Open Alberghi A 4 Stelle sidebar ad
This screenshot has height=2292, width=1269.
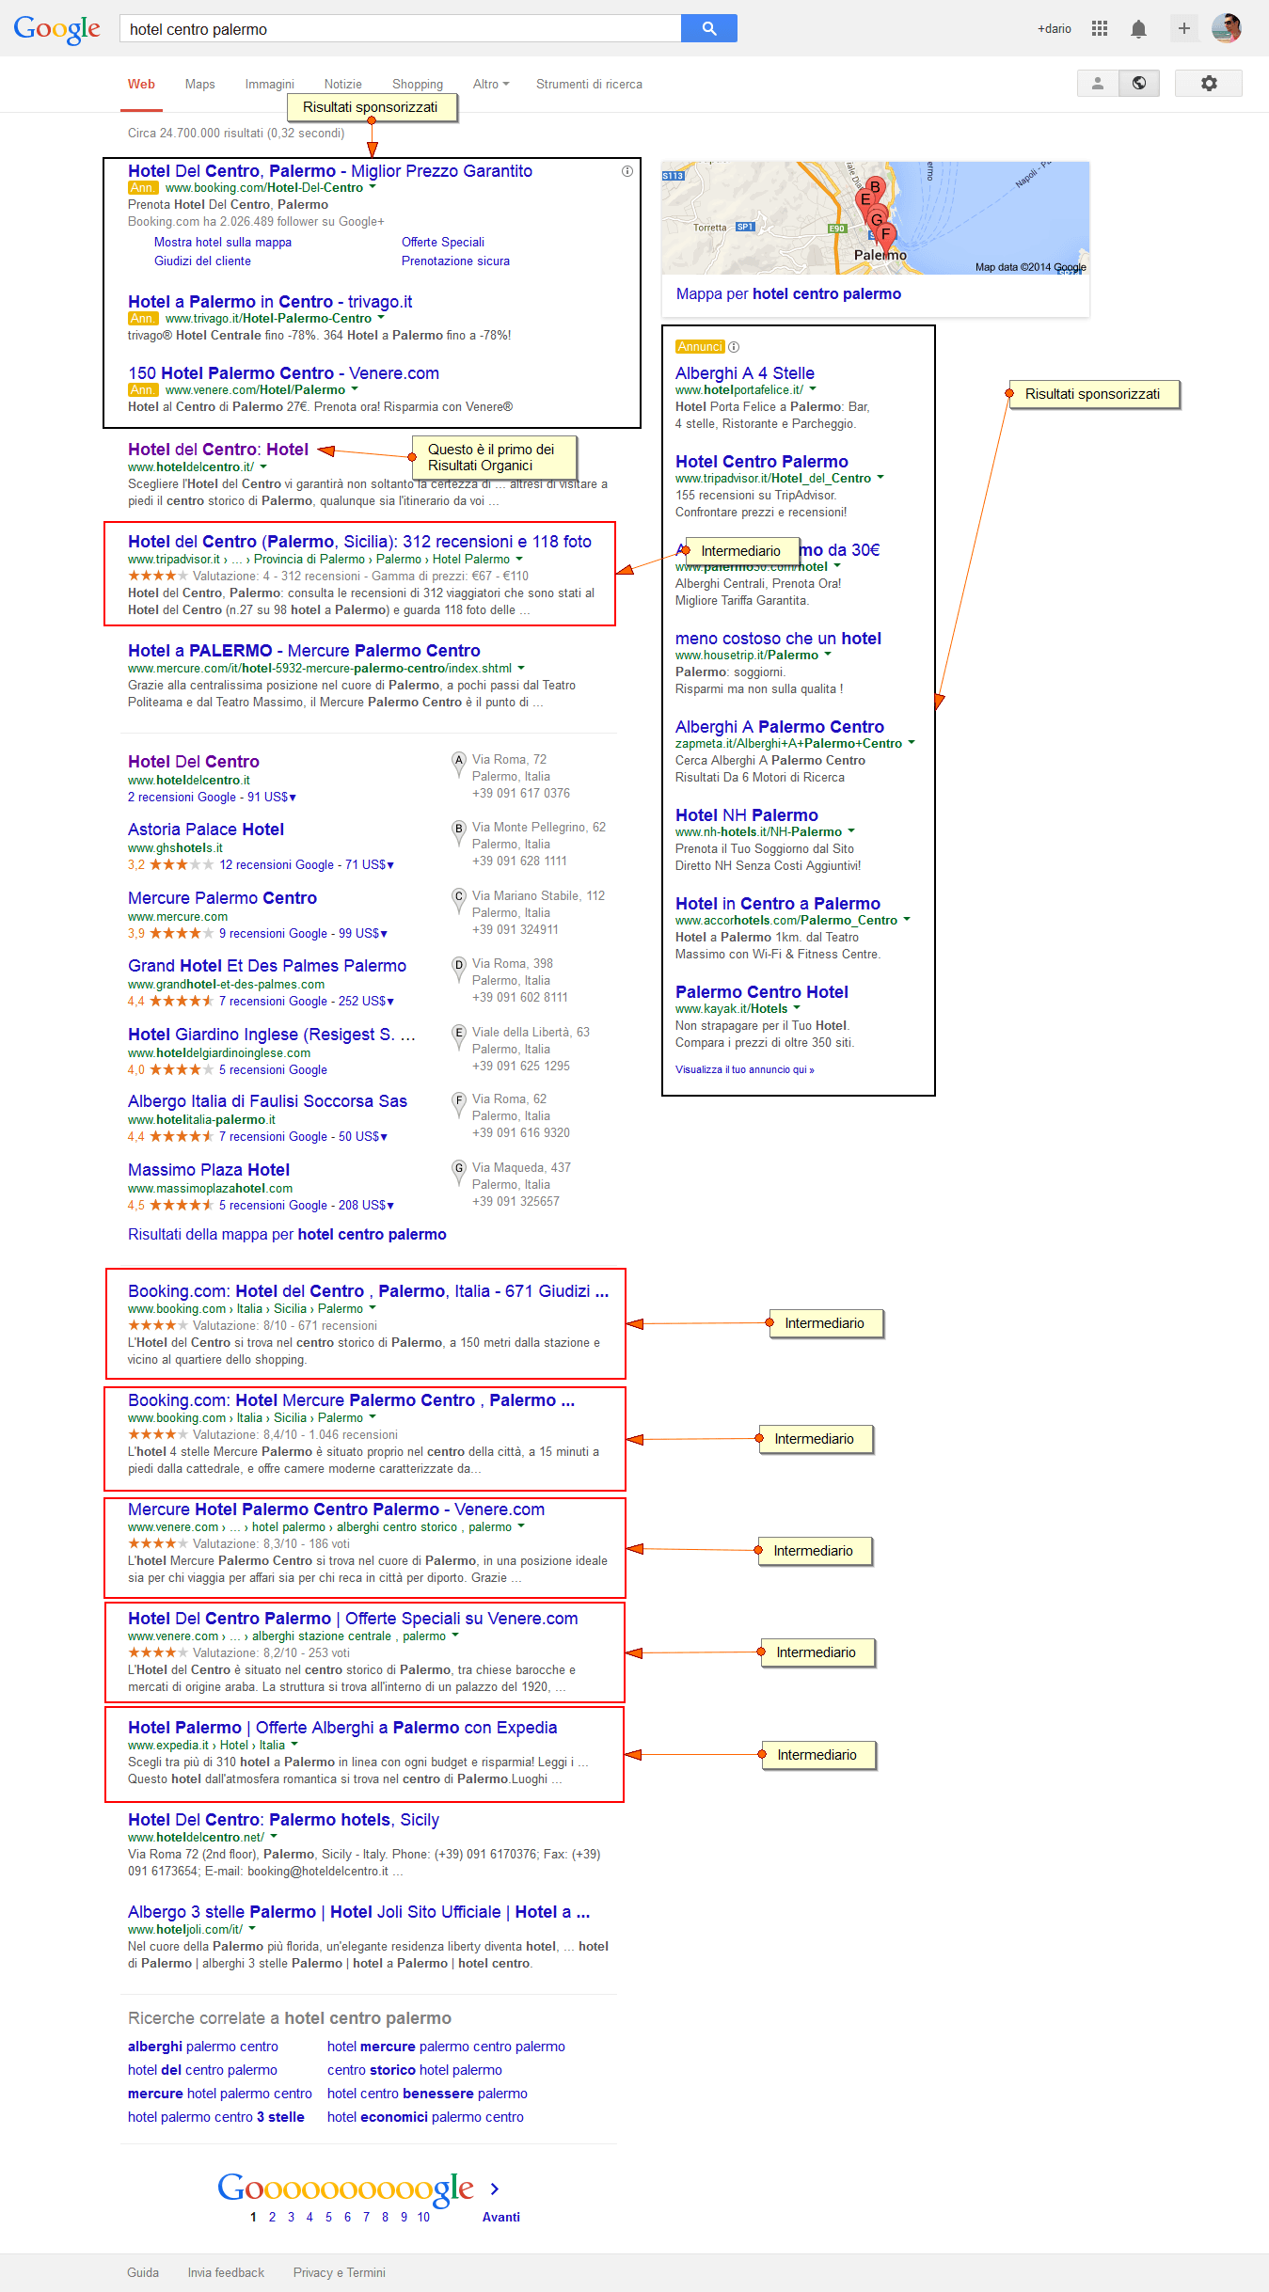tap(745, 373)
